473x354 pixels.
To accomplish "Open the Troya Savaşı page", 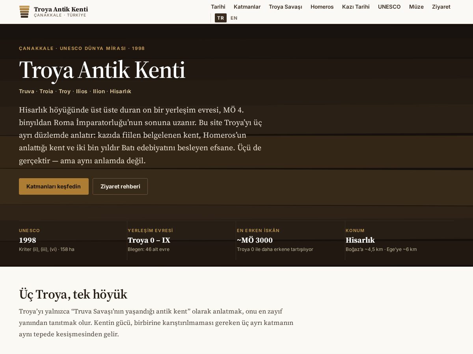I will 285,7.
